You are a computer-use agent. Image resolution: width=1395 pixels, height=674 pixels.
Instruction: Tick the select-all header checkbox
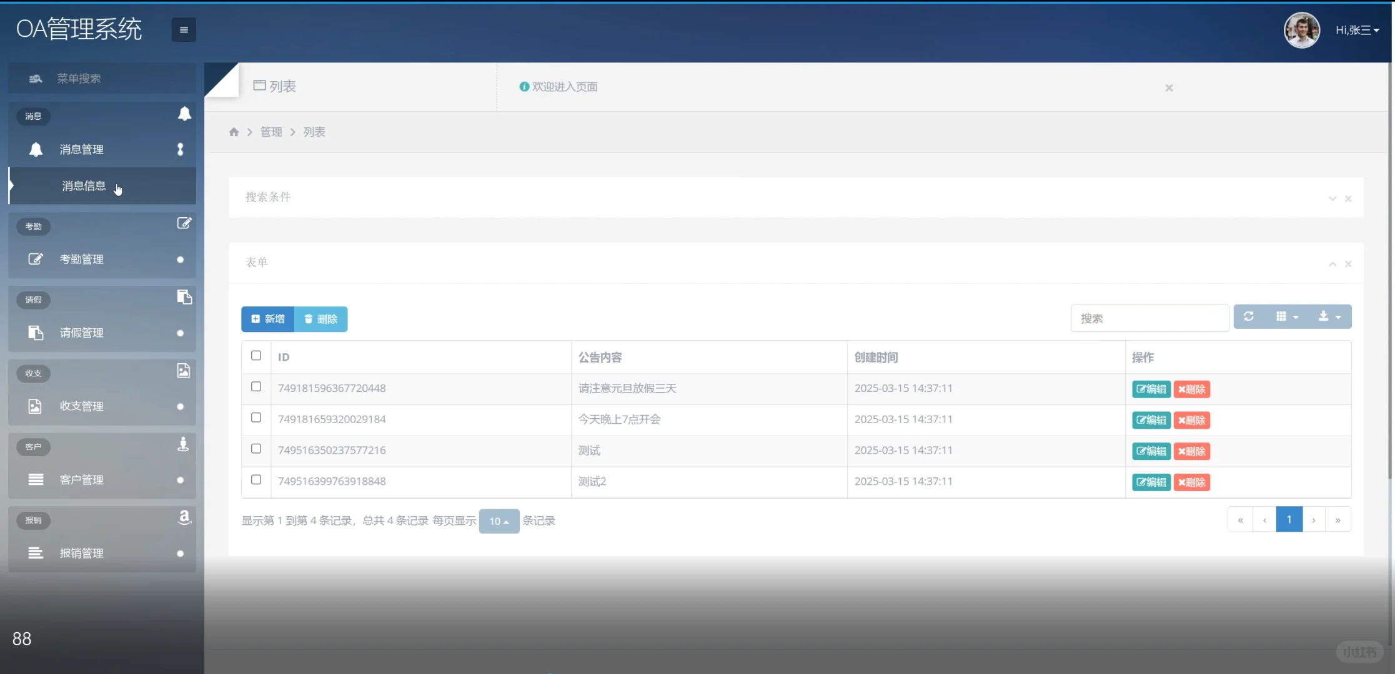[x=256, y=356]
